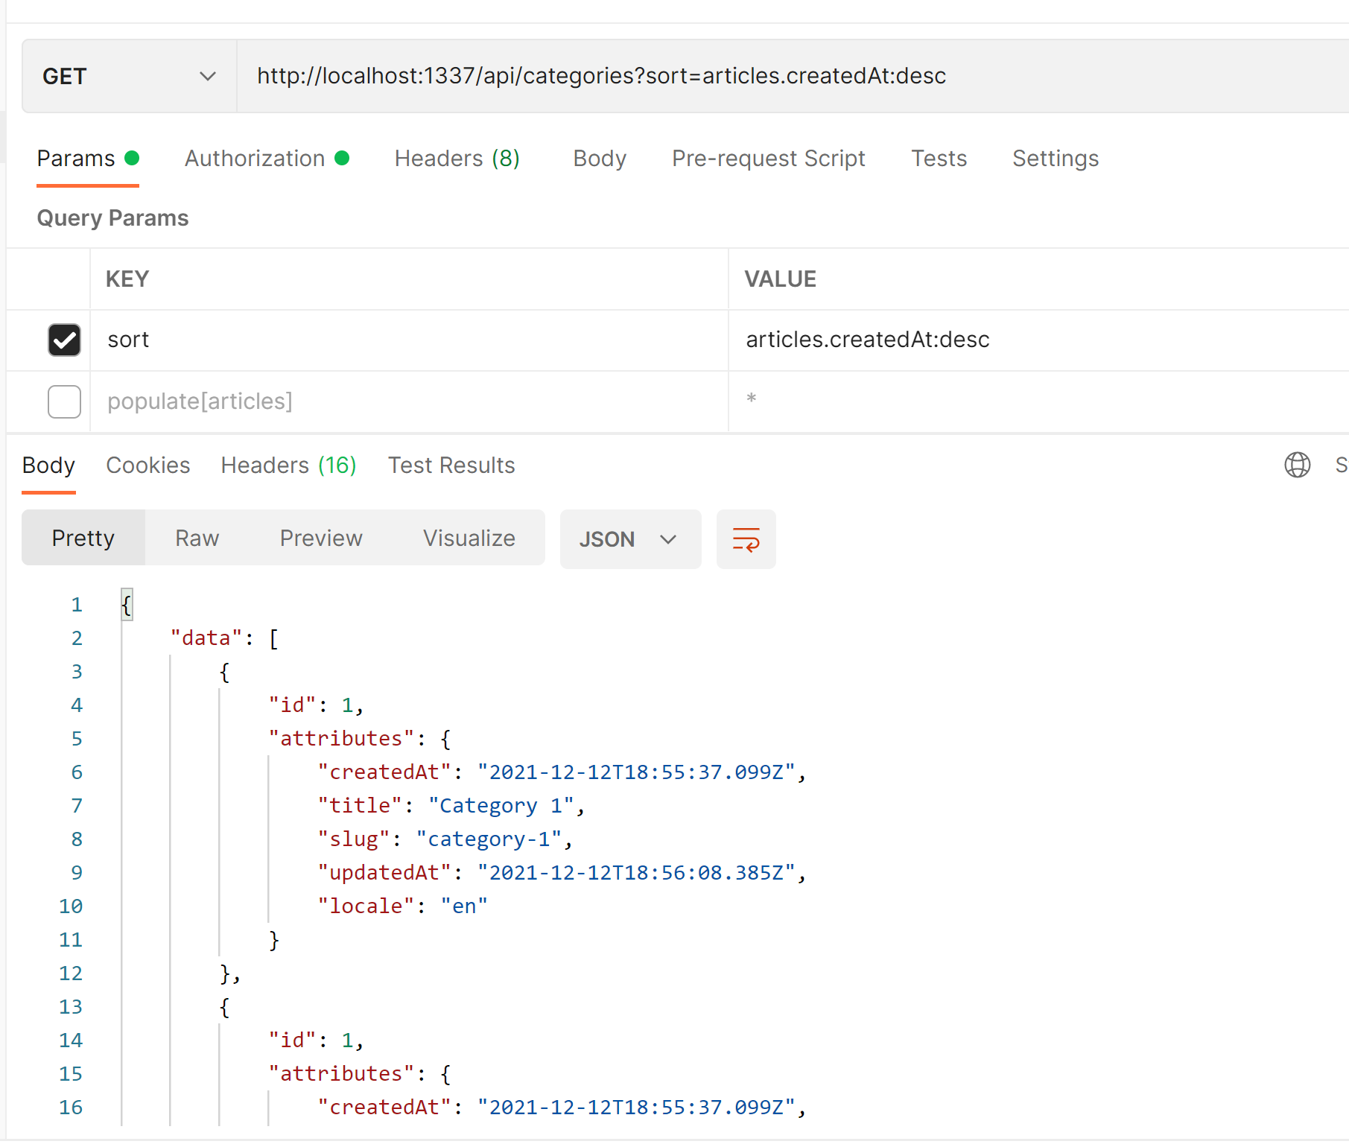Expand the request method selector chevron
Screen dimensions: 1349x1147
(x=208, y=75)
